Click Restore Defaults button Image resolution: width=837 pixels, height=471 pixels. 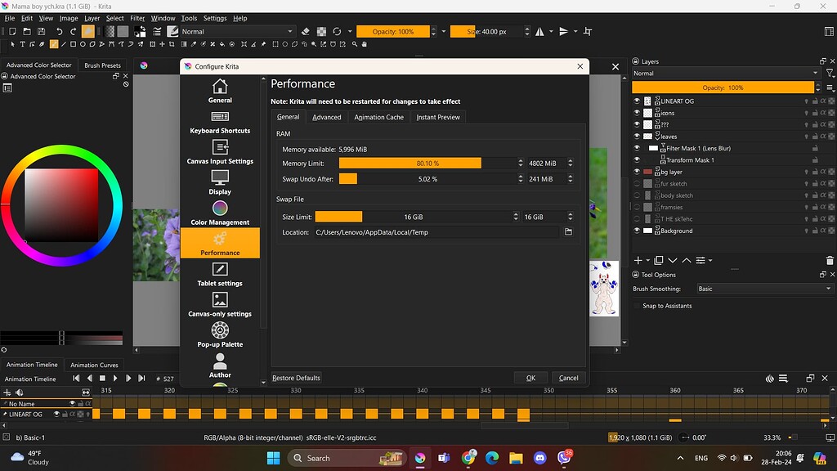coord(296,378)
